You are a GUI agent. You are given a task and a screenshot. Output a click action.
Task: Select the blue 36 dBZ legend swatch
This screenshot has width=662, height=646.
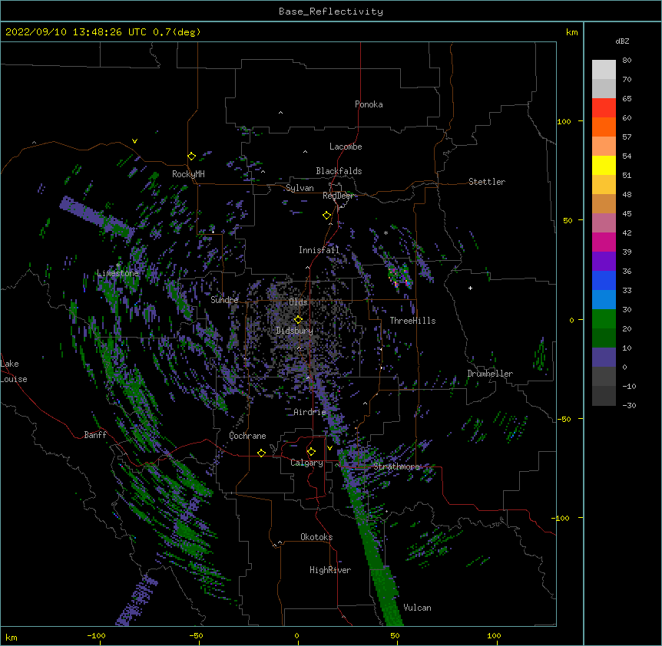point(604,280)
